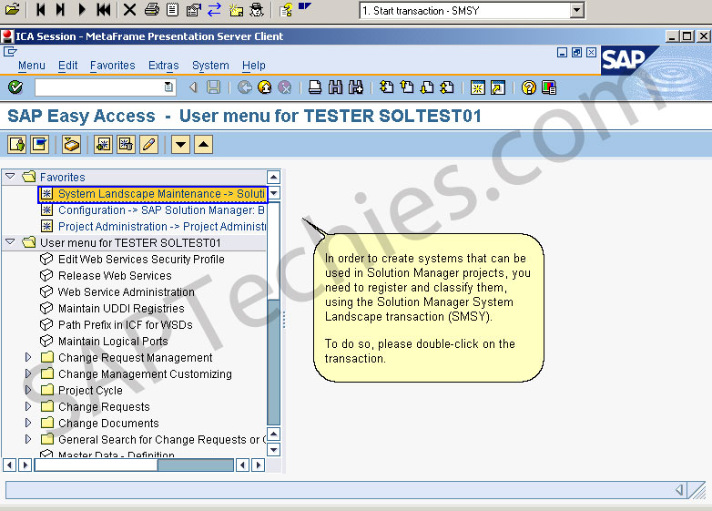Expand the Change Documents folder
The image size is (712, 511).
pos(28,423)
